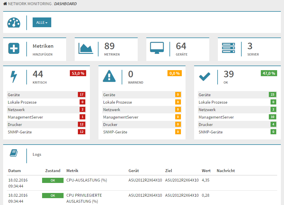The width and height of the screenshot is (284, 205).
Task: Click the checkmark OK icon
Action: [204, 76]
